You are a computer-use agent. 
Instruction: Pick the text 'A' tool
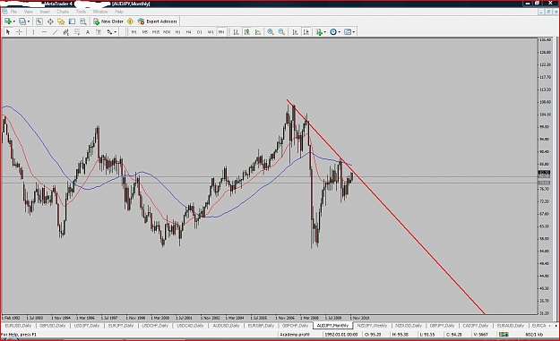click(88, 32)
